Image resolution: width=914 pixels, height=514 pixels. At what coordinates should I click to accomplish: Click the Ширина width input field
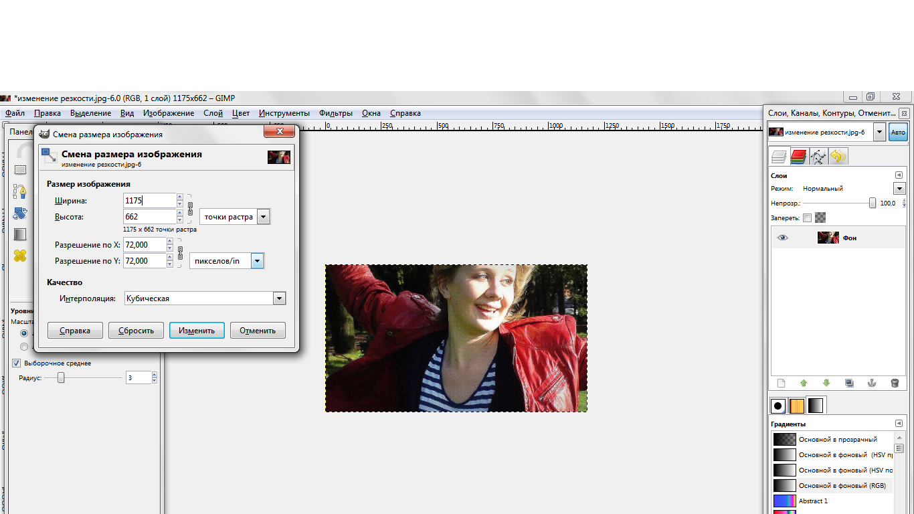[x=150, y=200]
